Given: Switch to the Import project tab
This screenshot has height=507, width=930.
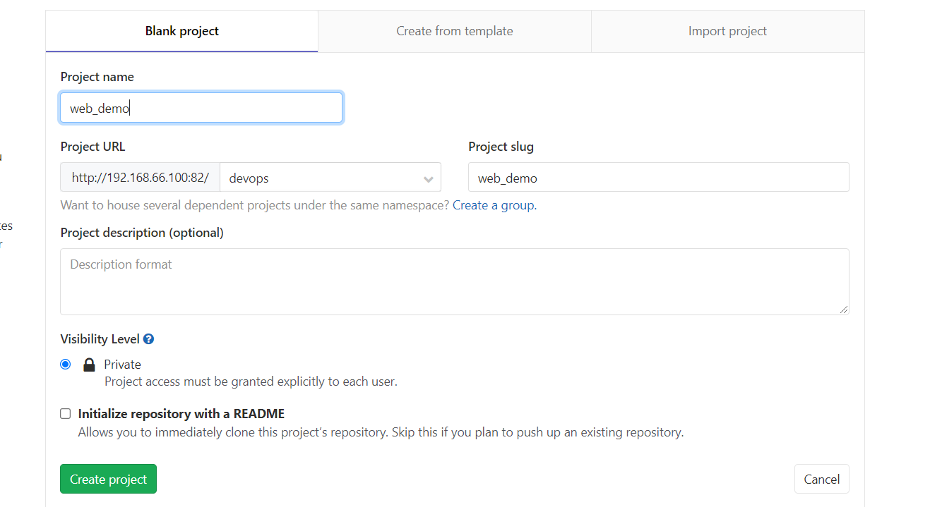Looking at the screenshot, I should (727, 31).
